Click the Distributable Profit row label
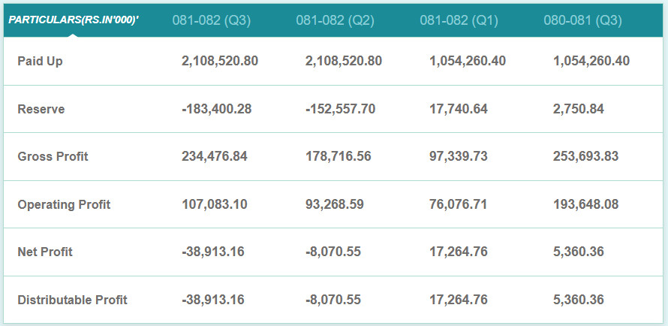Viewport: 668px width, 326px height. (x=72, y=300)
